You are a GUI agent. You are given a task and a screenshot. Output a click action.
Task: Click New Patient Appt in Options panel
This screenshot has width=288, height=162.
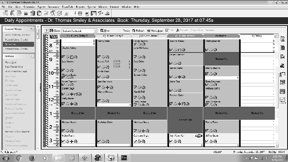14,67
